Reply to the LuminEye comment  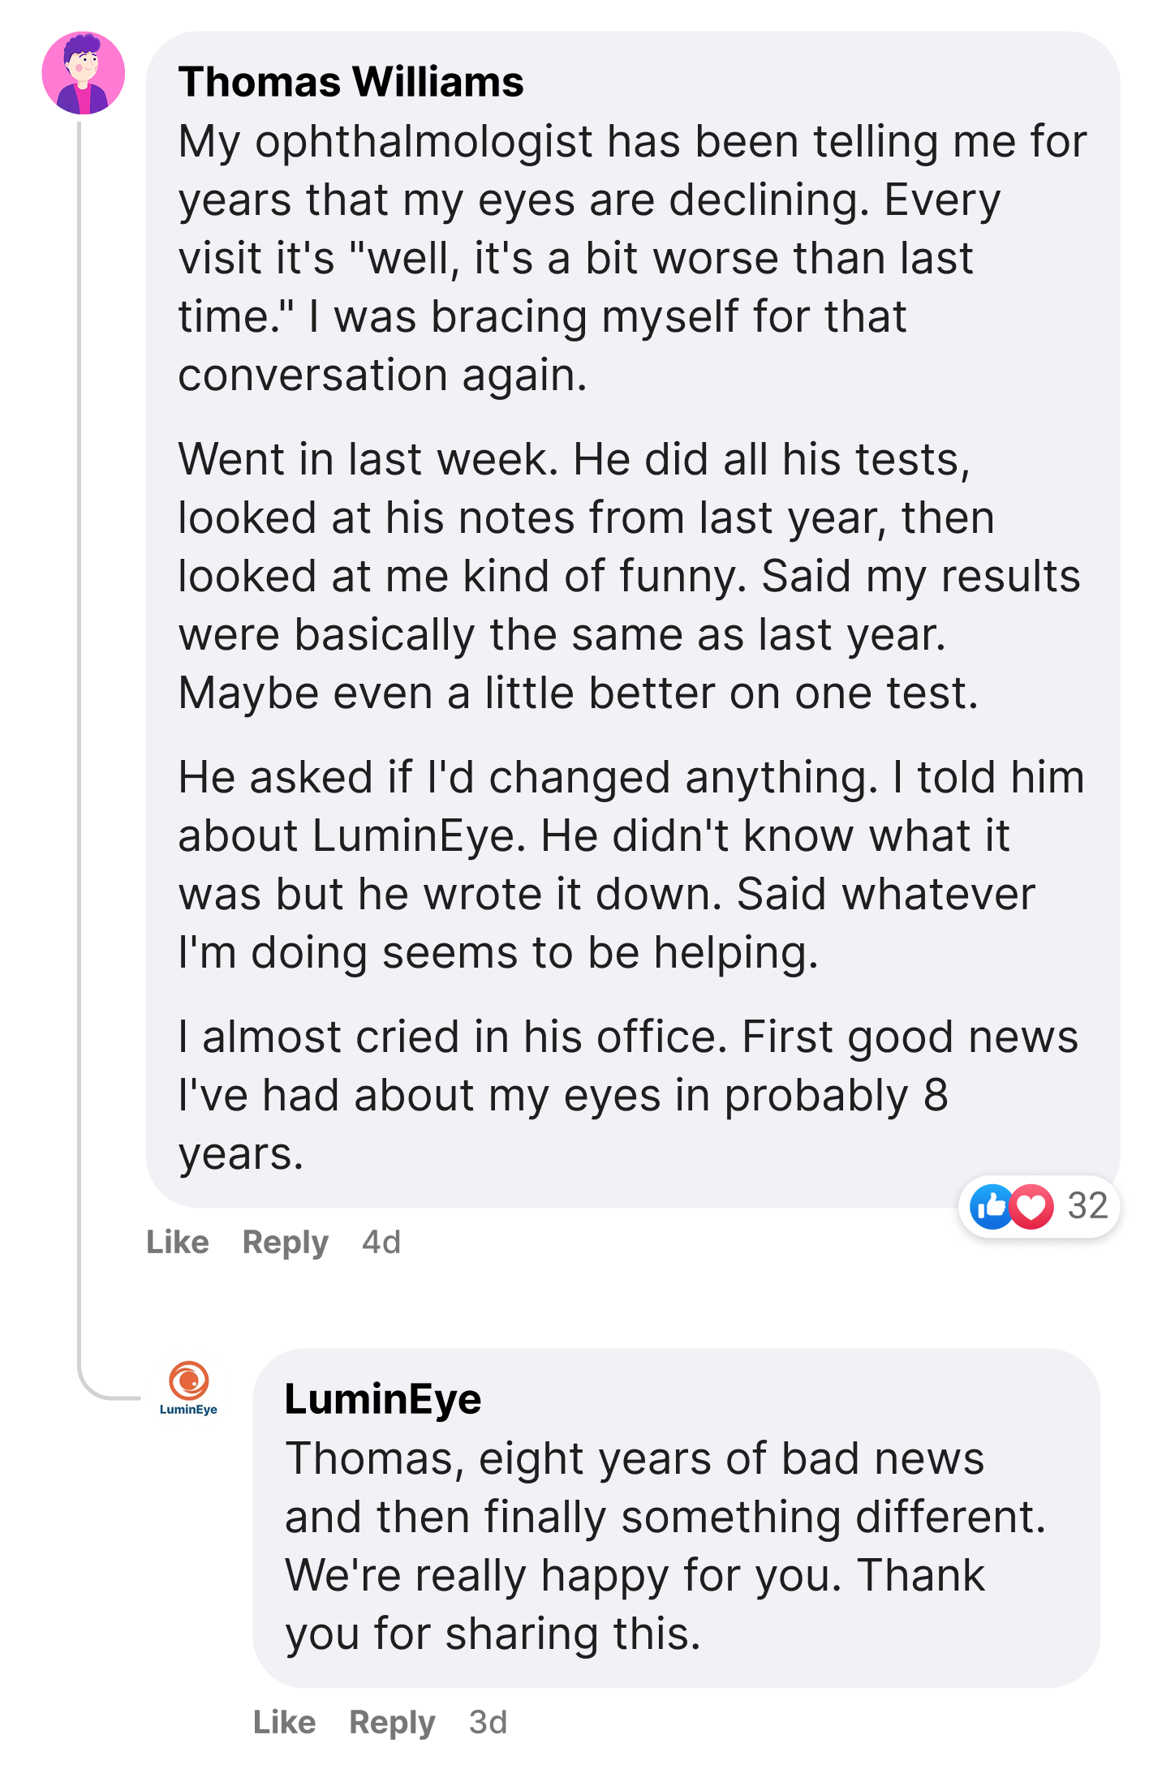pos(392,1722)
